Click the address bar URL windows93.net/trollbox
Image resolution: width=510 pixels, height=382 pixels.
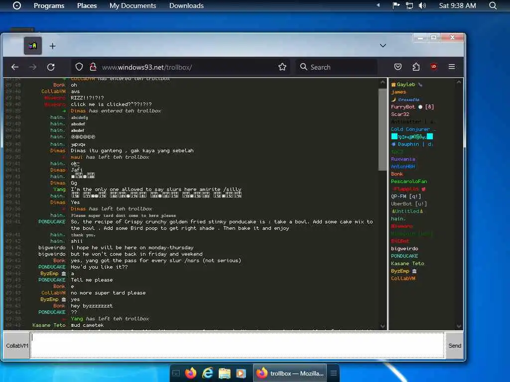click(x=147, y=67)
